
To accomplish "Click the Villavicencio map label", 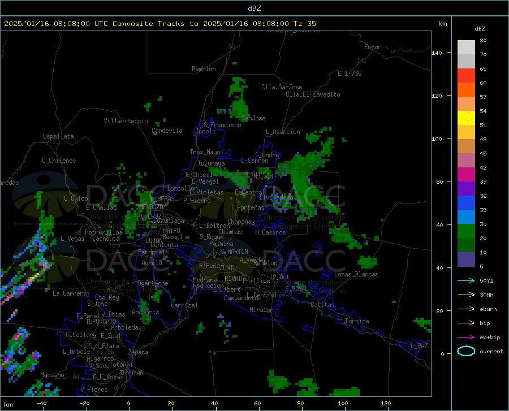I will [x=126, y=121].
